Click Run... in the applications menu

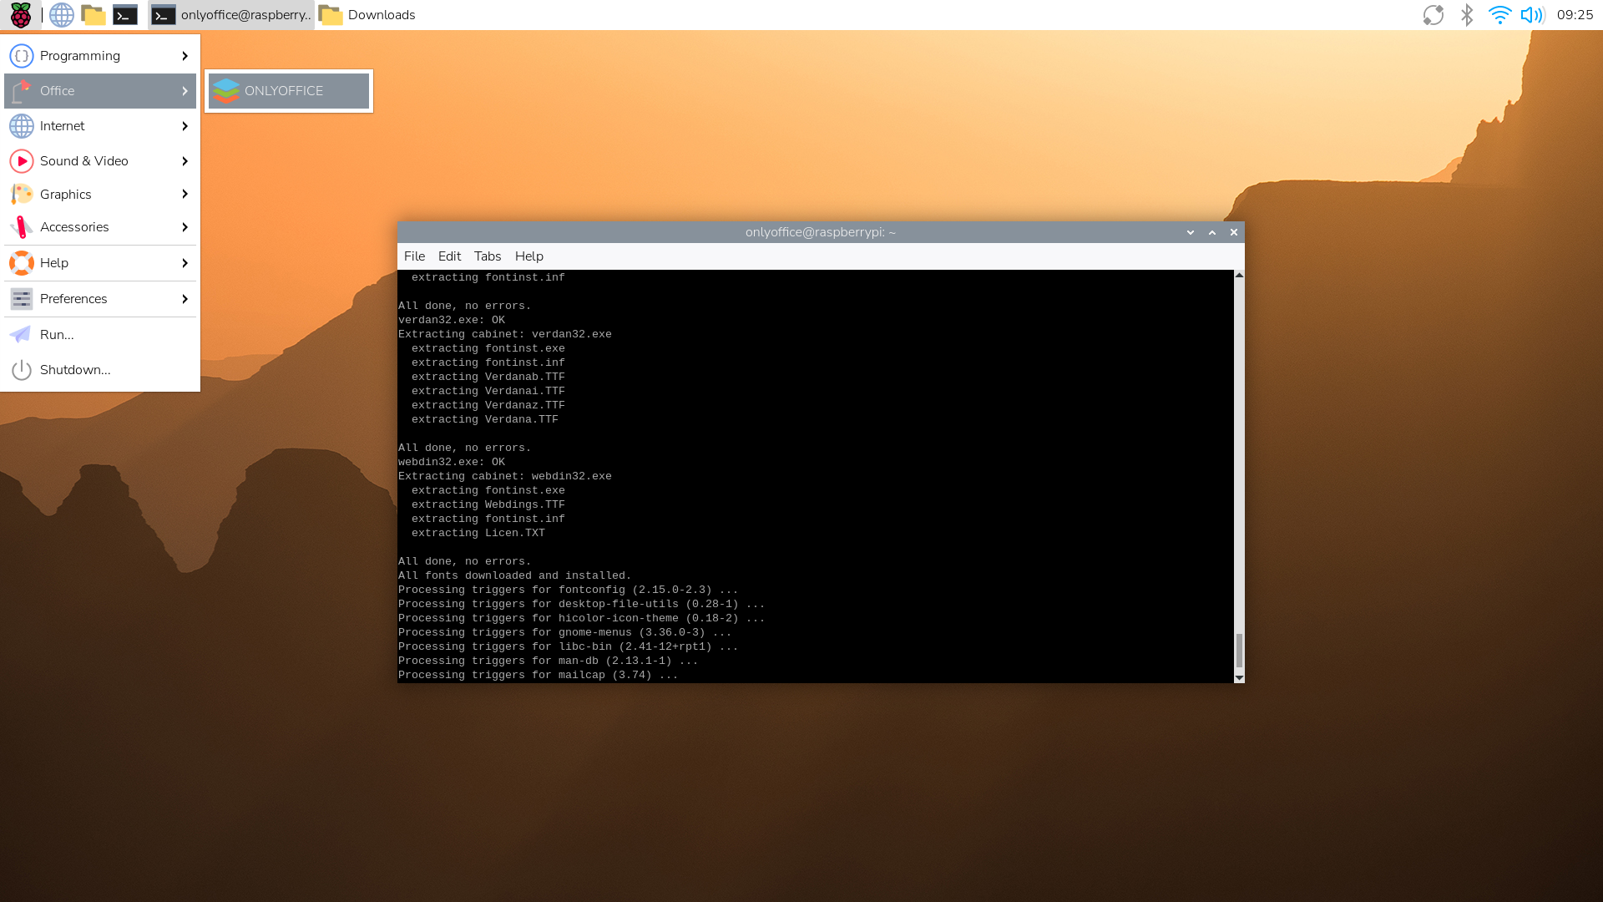(56, 334)
